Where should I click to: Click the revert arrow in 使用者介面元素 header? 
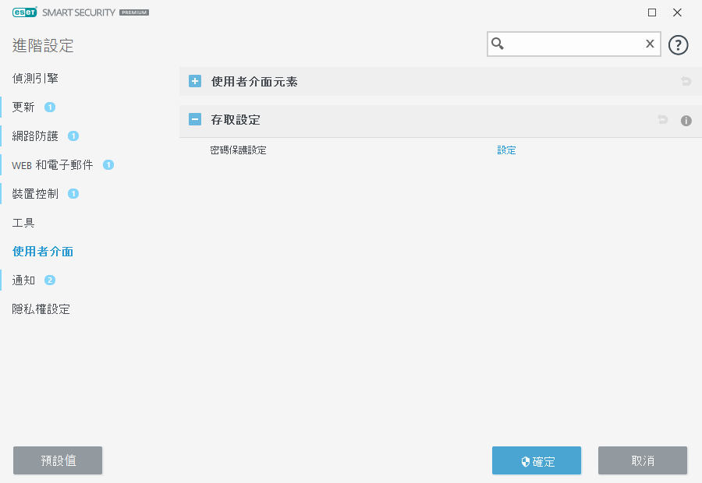(x=686, y=81)
